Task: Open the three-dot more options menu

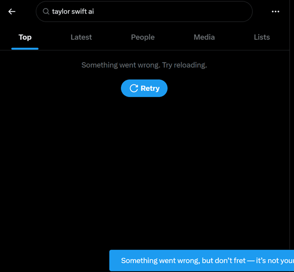Action: click(x=276, y=12)
